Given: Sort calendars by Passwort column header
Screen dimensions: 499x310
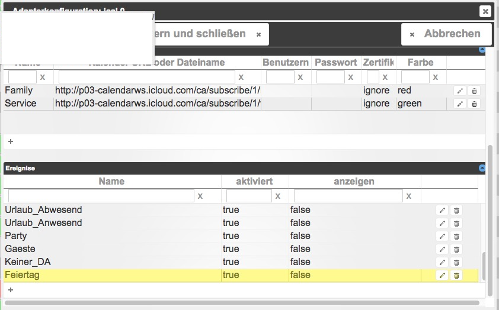Looking at the screenshot, I should click(x=336, y=63).
